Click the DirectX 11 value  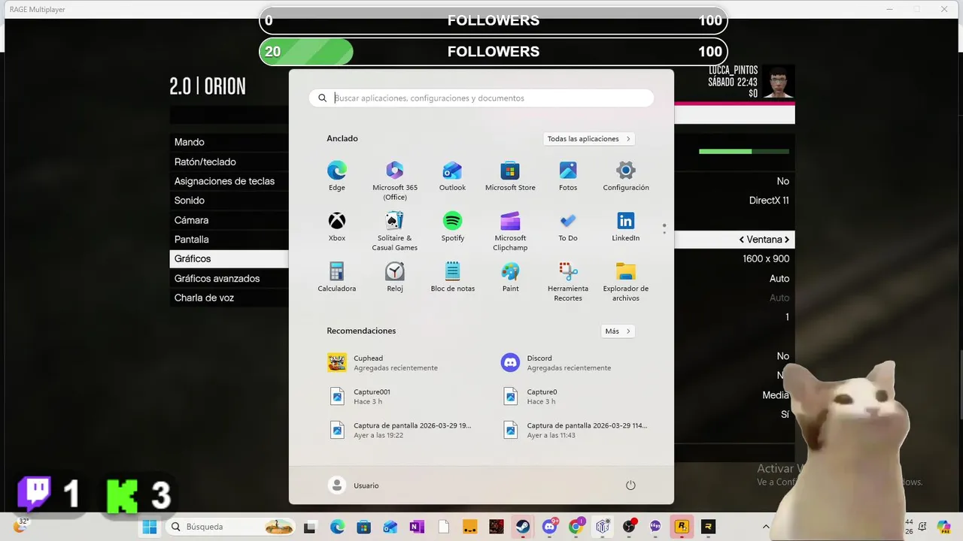coord(769,201)
